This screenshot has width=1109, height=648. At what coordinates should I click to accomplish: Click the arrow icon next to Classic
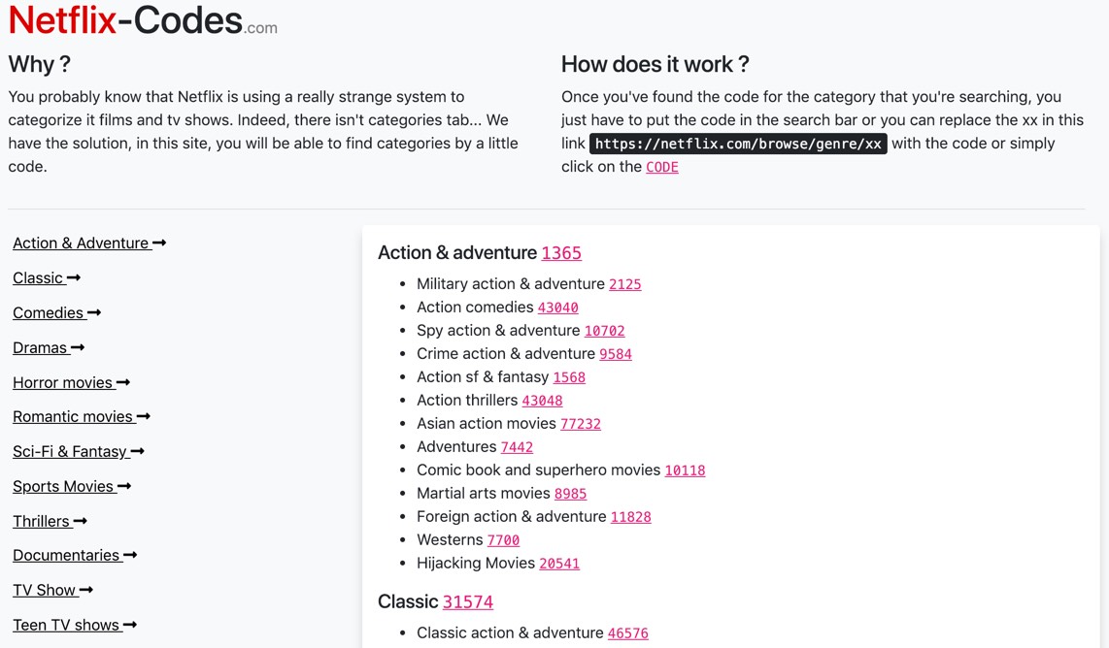[74, 278]
